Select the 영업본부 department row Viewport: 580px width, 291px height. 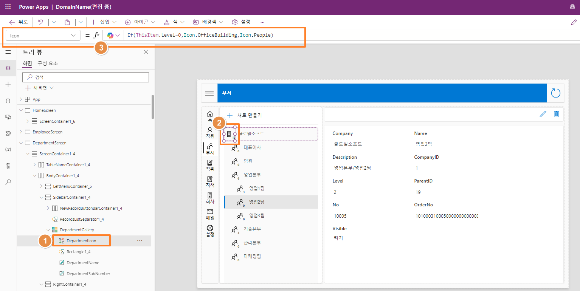271,175
